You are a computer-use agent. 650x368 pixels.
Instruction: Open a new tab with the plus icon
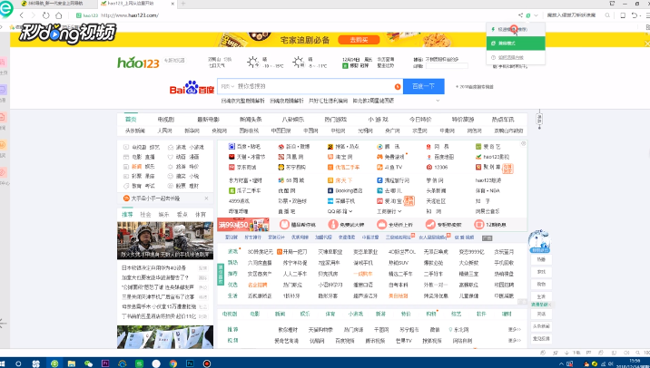pos(182,4)
